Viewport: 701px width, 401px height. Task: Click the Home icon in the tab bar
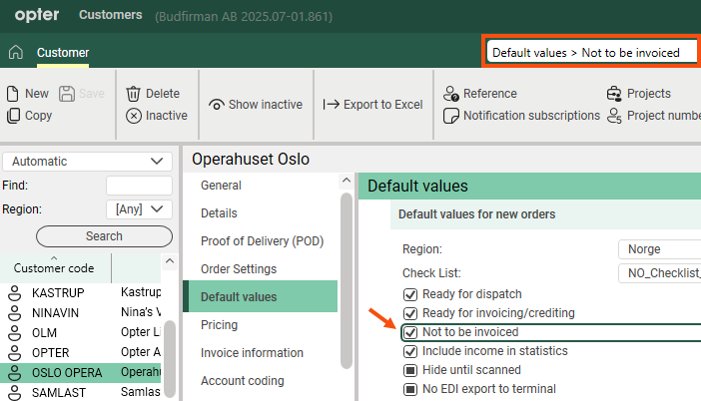point(15,53)
